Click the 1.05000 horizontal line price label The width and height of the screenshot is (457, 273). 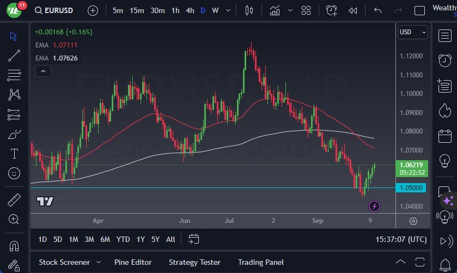(x=412, y=188)
